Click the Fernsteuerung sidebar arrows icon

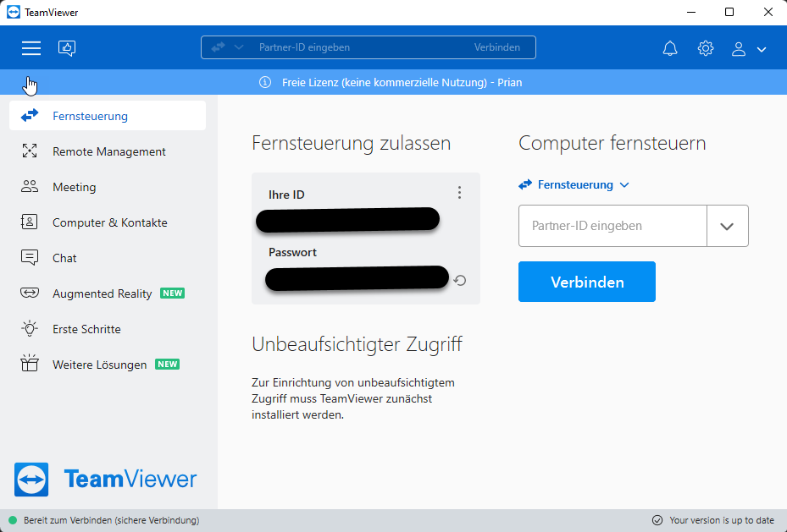point(30,115)
